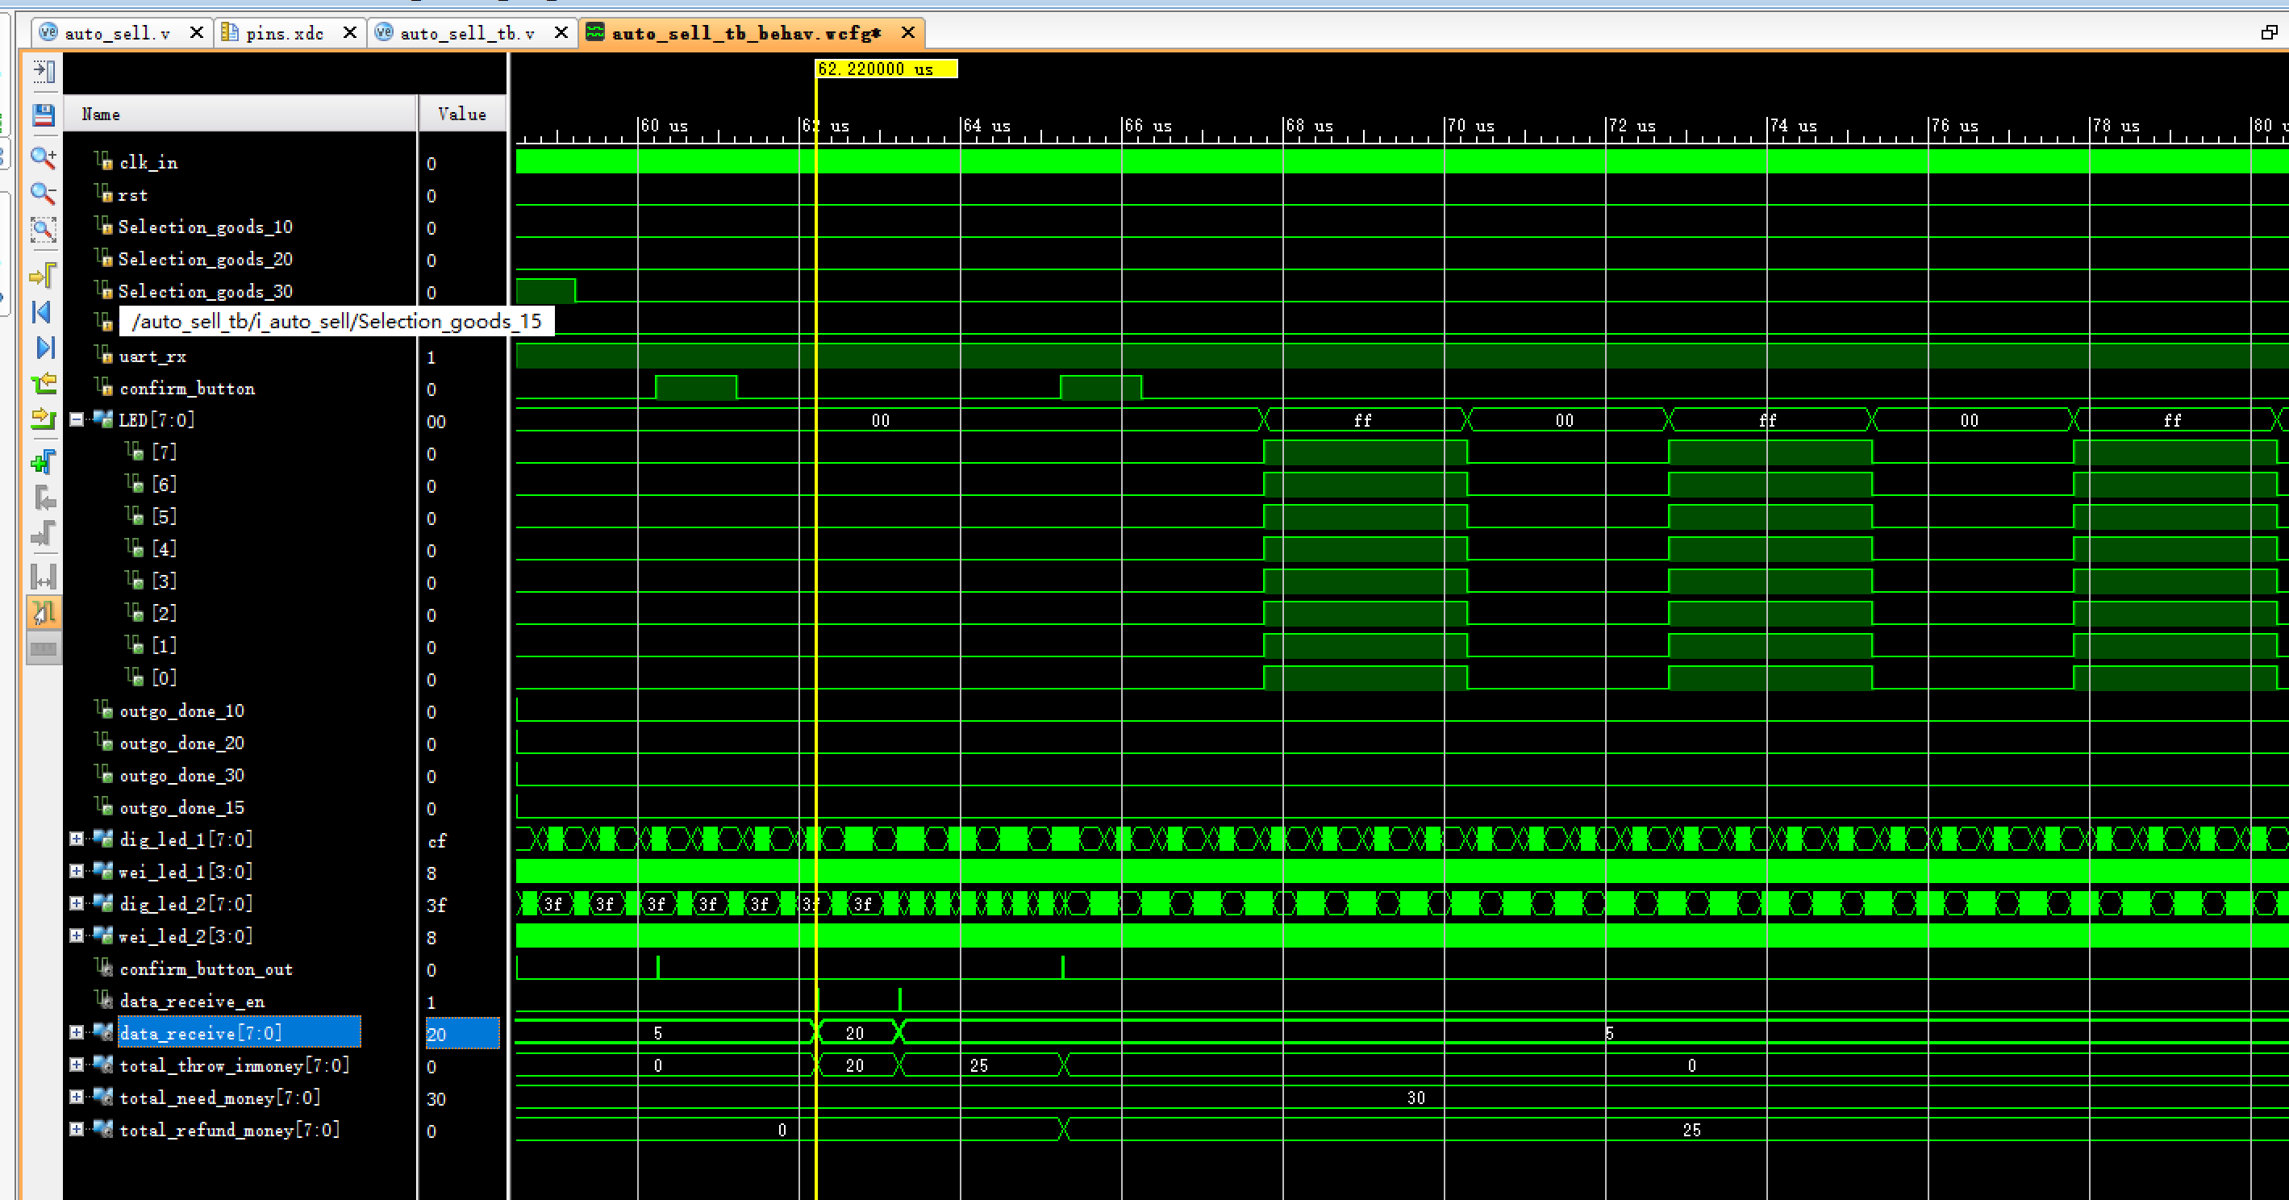2289x1200 pixels.
Task: Click the Next Transition icon
Action: tap(44, 418)
